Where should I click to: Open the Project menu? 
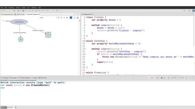tap(24, 8)
